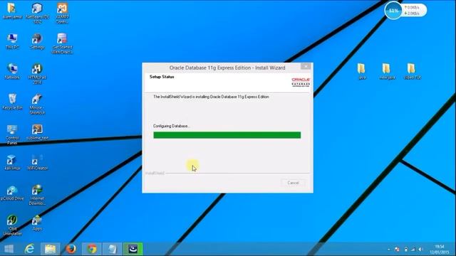Open the volume control in system tray
This screenshot has height=256, width=456.
click(420, 250)
